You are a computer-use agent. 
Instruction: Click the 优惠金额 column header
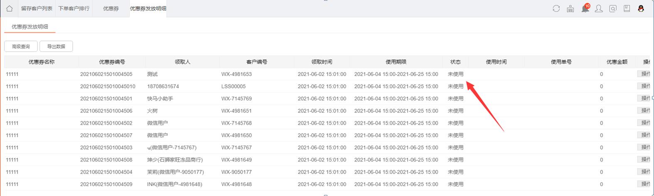point(617,62)
